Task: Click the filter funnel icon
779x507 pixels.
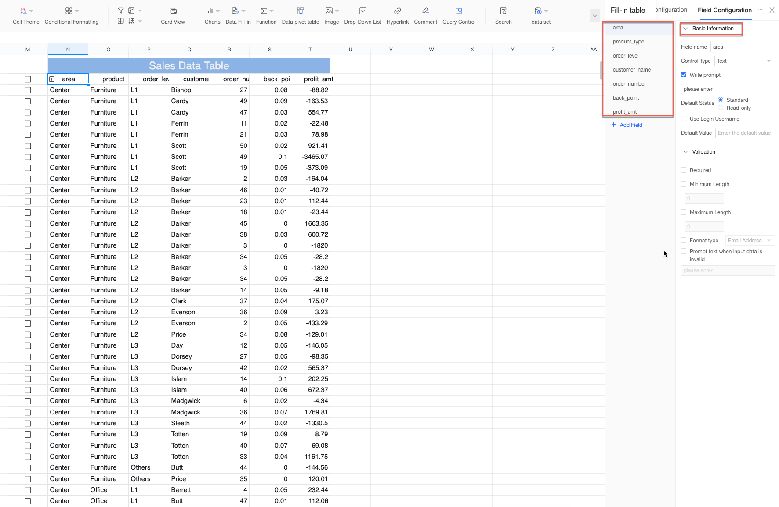Action: pos(121,11)
